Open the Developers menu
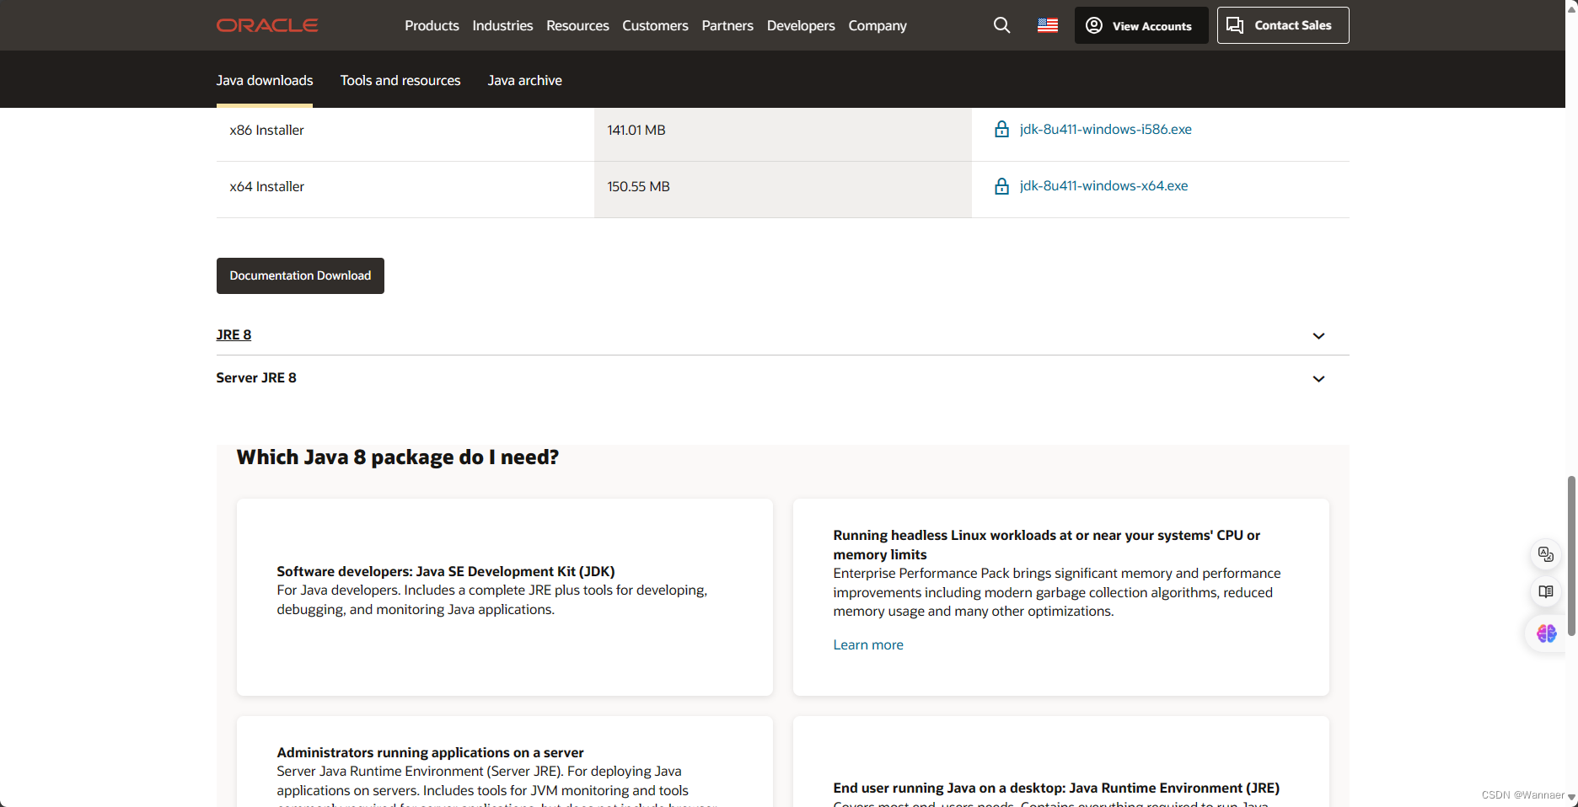The image size is (1578, 807). pos(801,25)
